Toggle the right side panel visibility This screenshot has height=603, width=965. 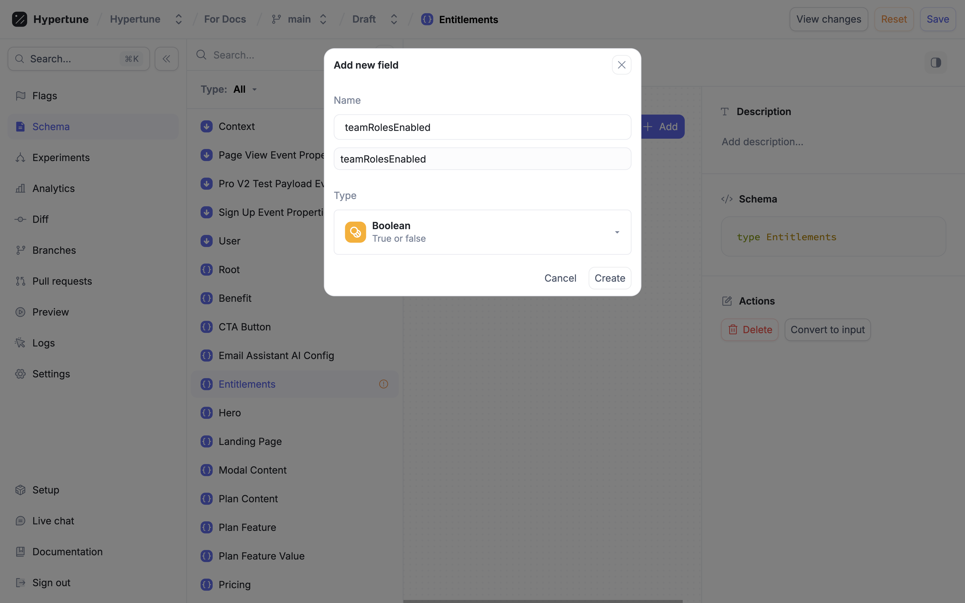coord(936,63)
